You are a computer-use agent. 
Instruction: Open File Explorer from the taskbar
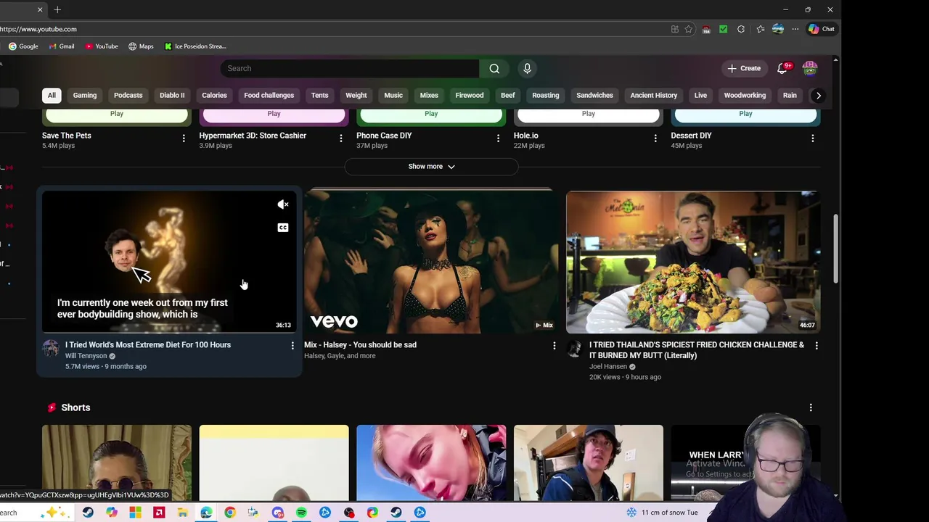(183, 513)
